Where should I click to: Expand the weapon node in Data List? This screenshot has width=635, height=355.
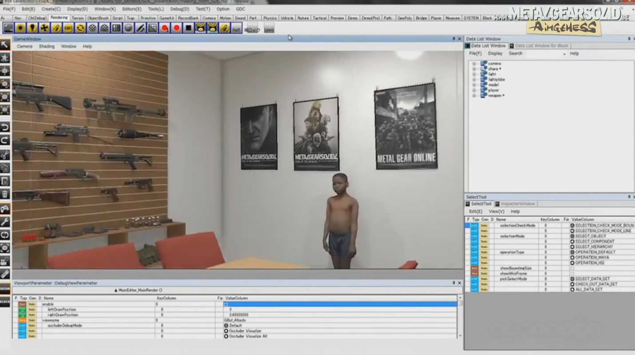[x=474, y=95]
